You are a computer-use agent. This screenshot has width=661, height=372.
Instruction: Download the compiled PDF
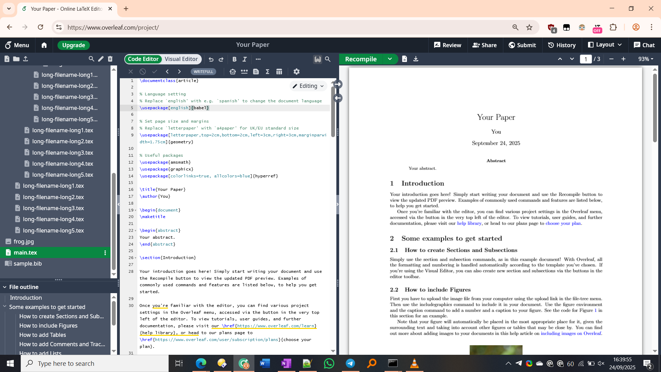[416, 59]
